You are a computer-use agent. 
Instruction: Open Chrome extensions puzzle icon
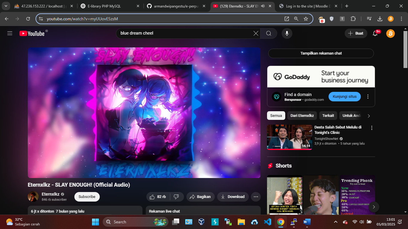[x=353, y=19]
